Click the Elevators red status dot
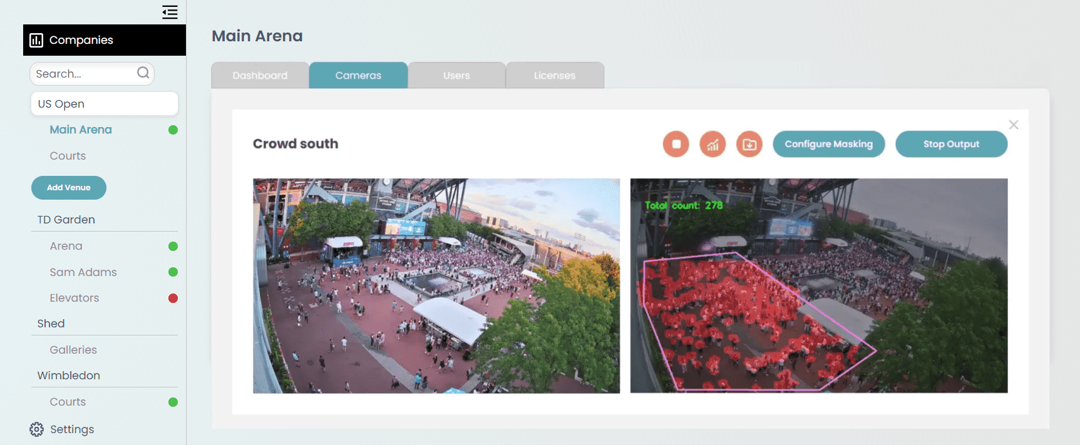The width and height of the screenshot is (1080, 445). click(173, 298)
